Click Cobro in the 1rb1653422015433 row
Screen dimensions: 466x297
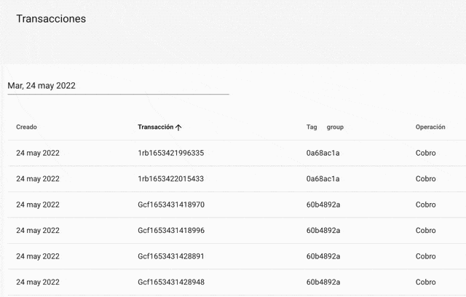coord(426,179)
